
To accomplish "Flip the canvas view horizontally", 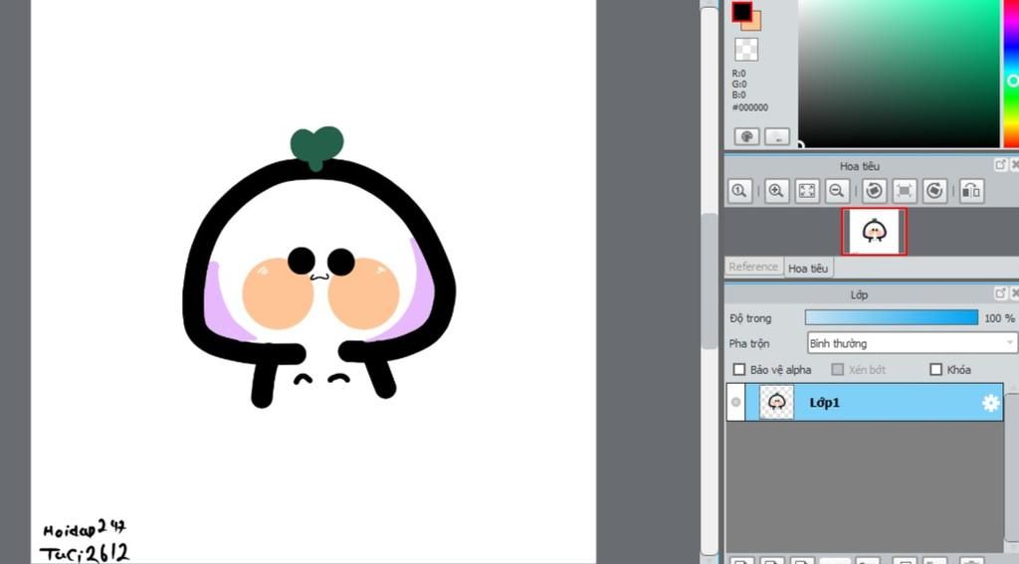I will 971,190.
